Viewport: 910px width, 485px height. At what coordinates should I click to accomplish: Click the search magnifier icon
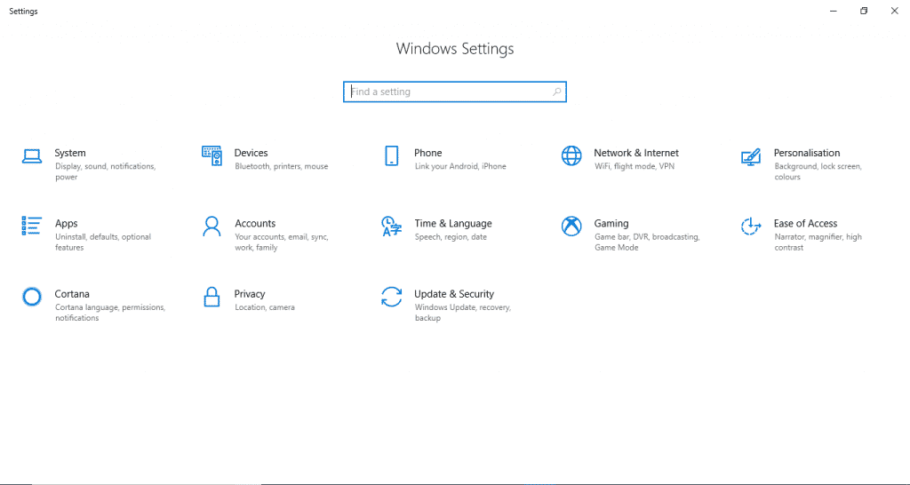(556, 91)
